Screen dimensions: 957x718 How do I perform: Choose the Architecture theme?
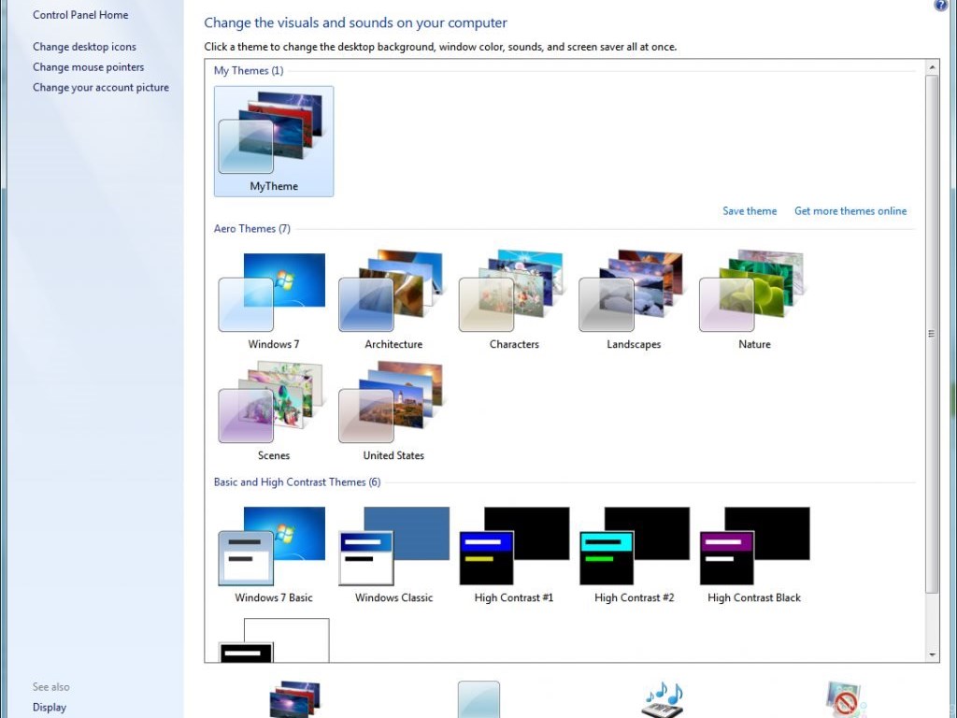coord(393,300)
